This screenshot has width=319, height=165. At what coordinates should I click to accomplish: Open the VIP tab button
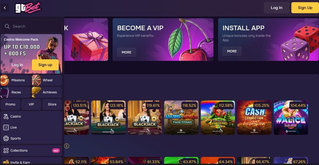[x=31, y=104]
